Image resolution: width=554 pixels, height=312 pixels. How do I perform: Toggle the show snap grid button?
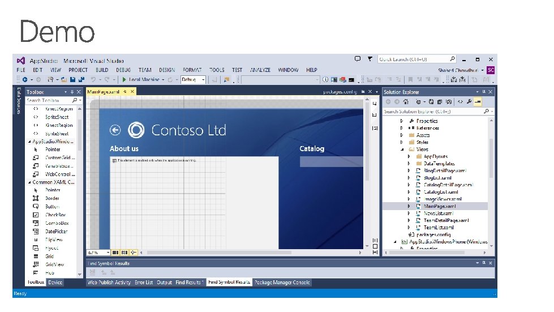pos(115,253)
